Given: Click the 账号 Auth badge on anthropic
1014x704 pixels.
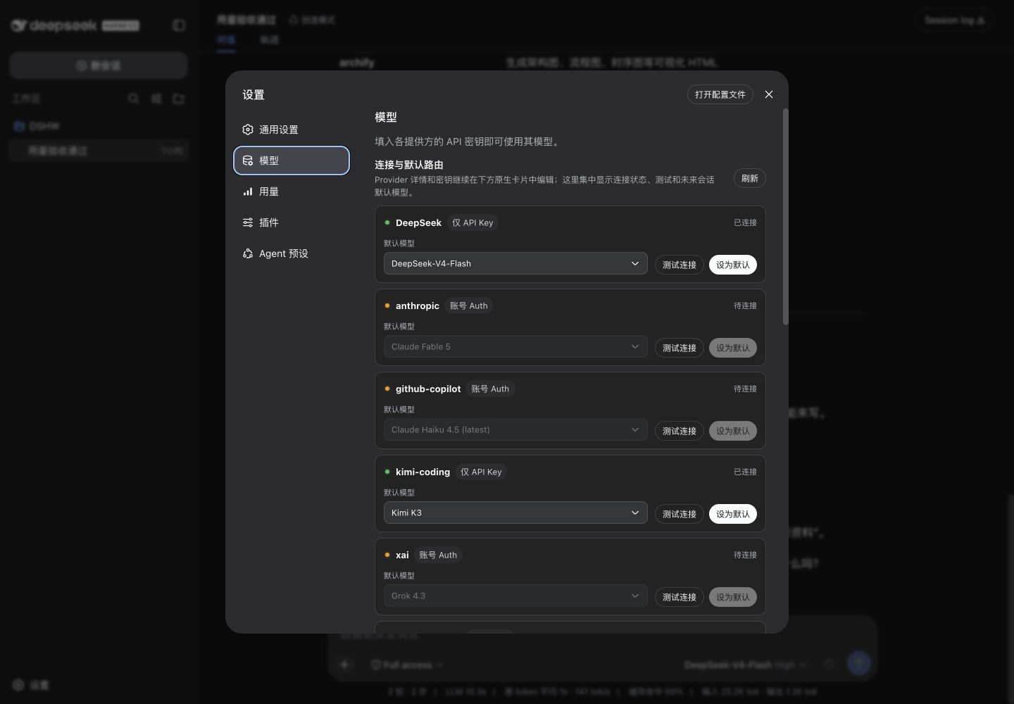Looking at the screenshot, I should (x=469, y=306).
